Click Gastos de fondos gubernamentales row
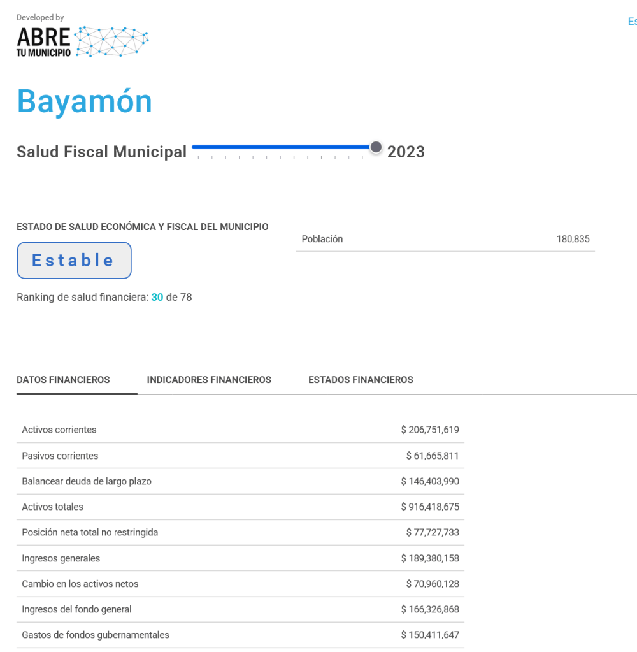 coord(240,635)
